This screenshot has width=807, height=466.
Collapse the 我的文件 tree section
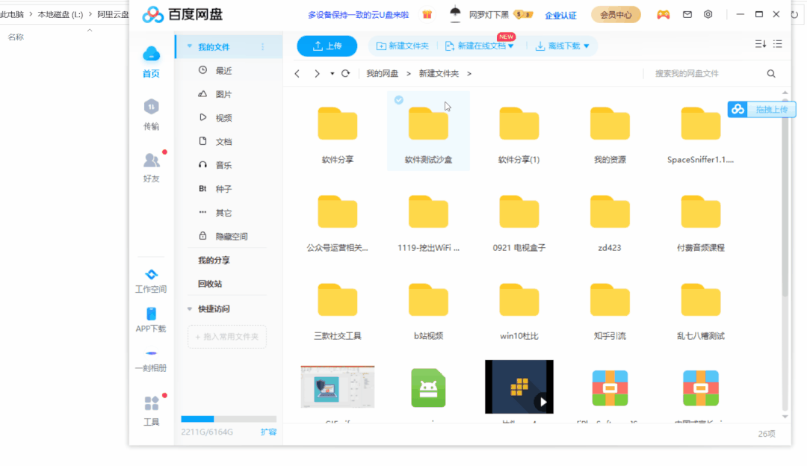[x=190, y=47]
